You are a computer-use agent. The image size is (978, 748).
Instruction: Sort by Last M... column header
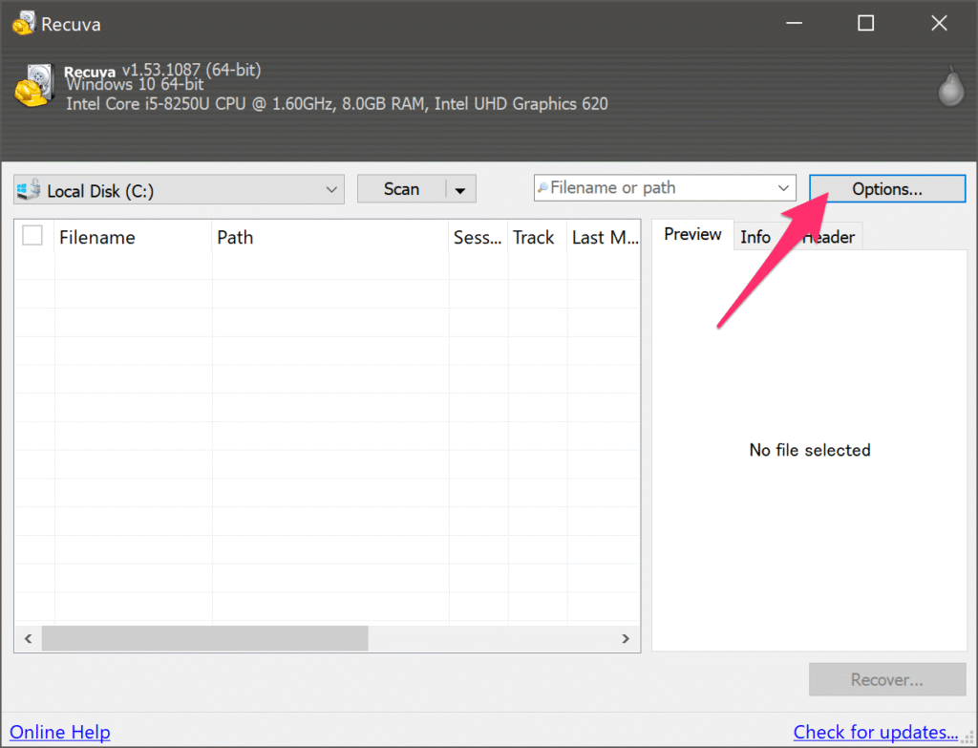604,237
